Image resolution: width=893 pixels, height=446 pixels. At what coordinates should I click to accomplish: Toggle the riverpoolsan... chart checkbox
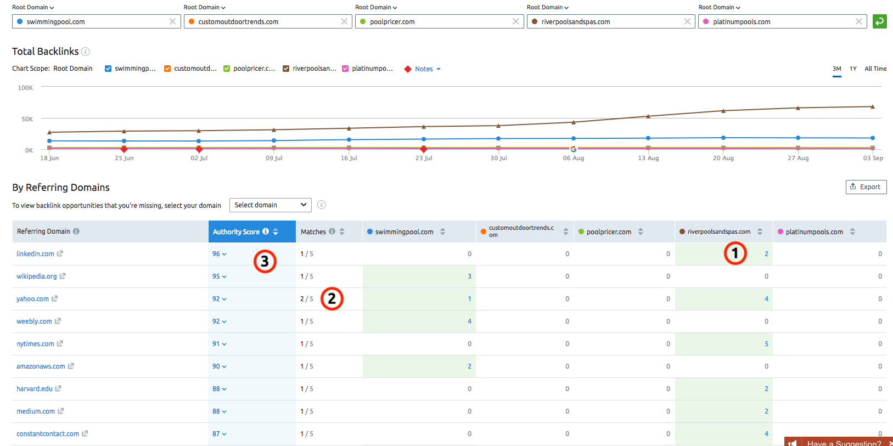(x=286, y=69)
